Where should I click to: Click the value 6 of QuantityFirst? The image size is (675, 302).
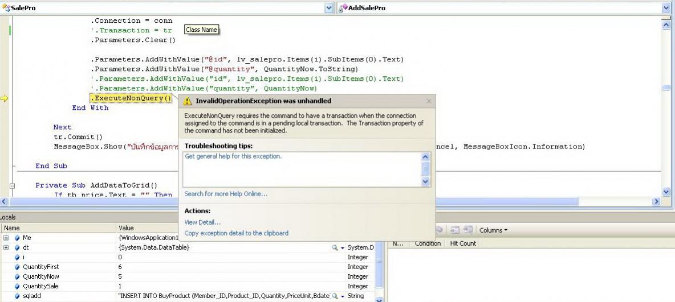point(120,267)
